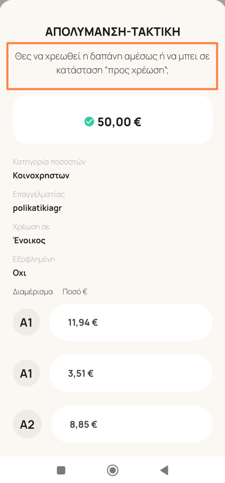225x483 pixels.
Task: Open recent apps with the square icon
Action: coord(61,470)
